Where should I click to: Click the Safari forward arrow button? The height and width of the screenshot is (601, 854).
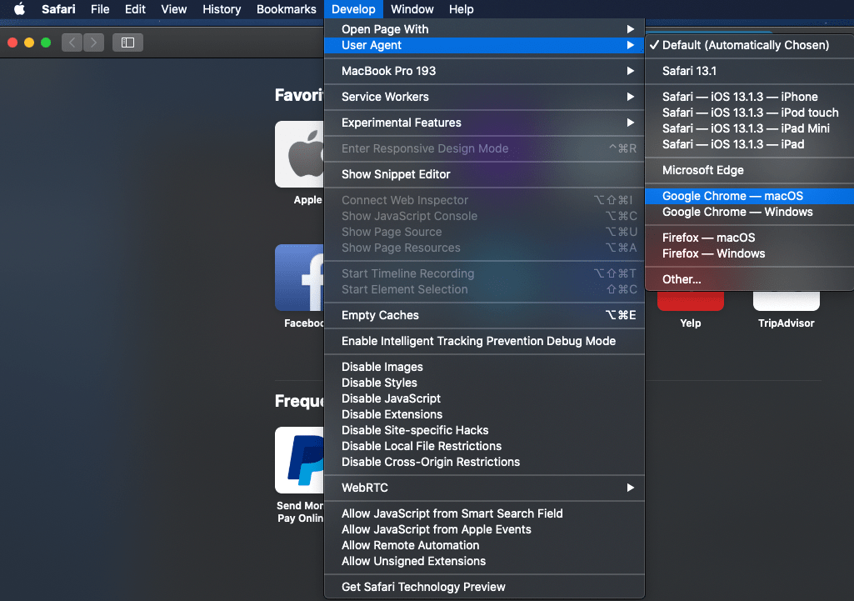tap(93, 43)
